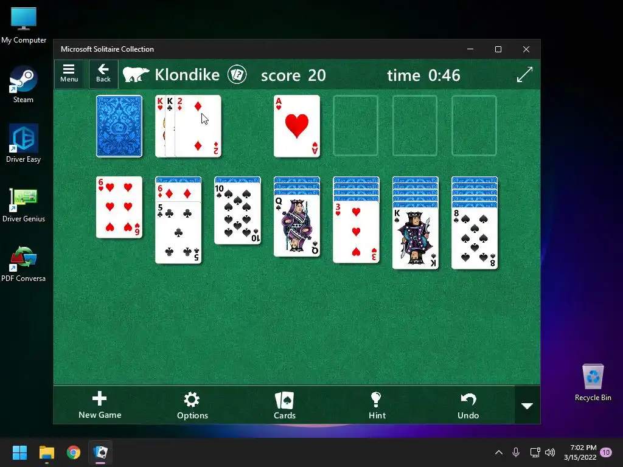Open the Driver Easy shortcut
The width and height of the screenshot is (623, 467).
[x=24, y=144]
